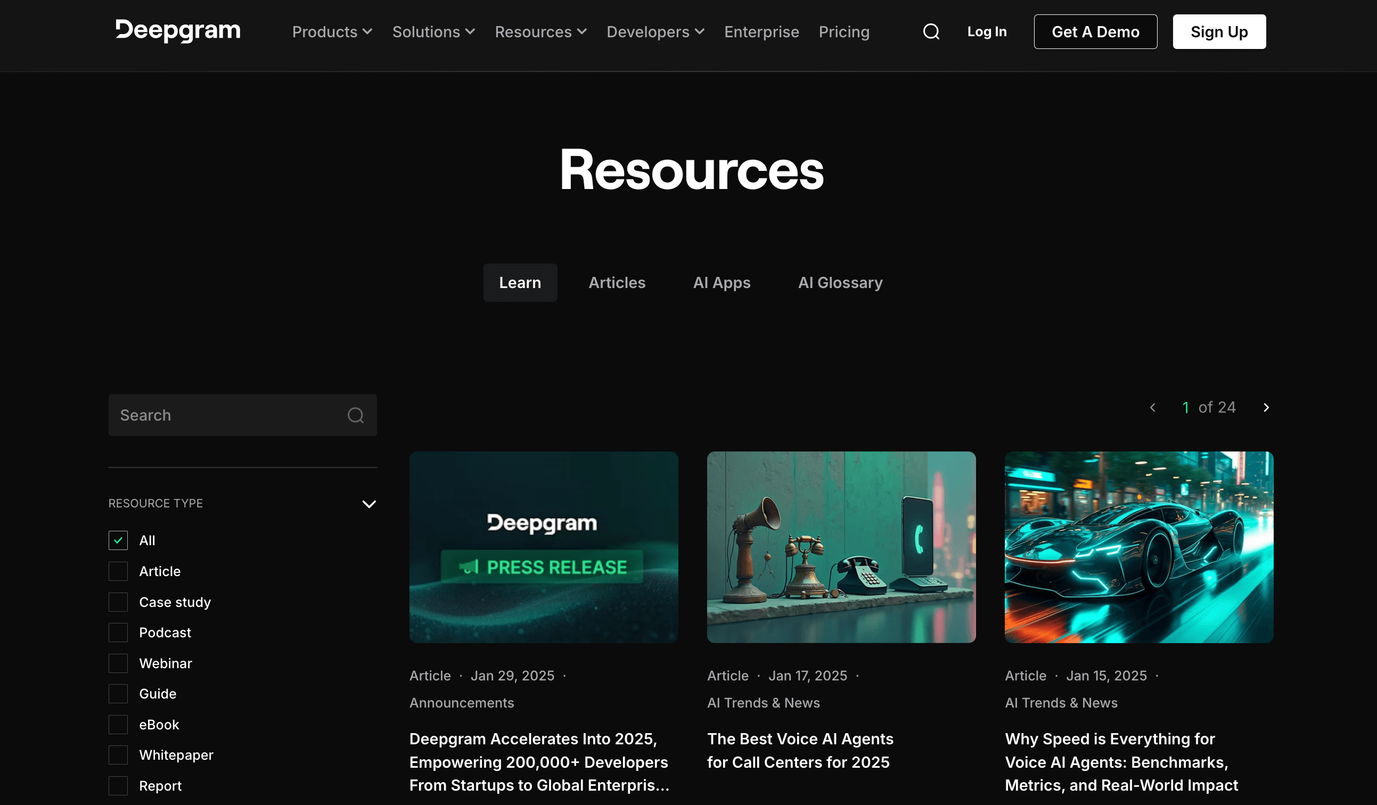Select the AI Glossary tab
Viewport: 1377px width, 805px height.
pyautogui.click(x=840, y=283)
